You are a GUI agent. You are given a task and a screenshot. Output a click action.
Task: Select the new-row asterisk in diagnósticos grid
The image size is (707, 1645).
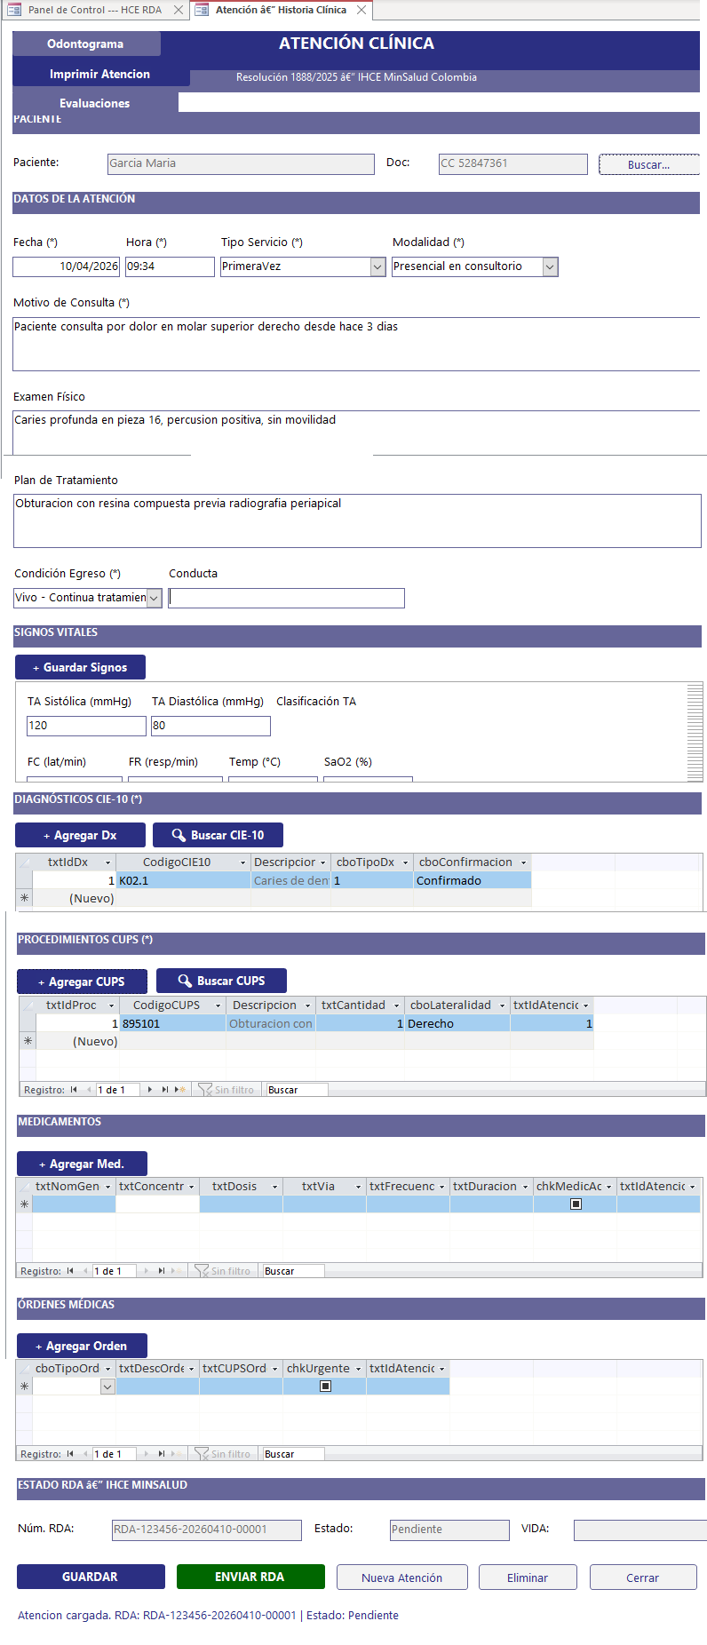coord(24,898)
